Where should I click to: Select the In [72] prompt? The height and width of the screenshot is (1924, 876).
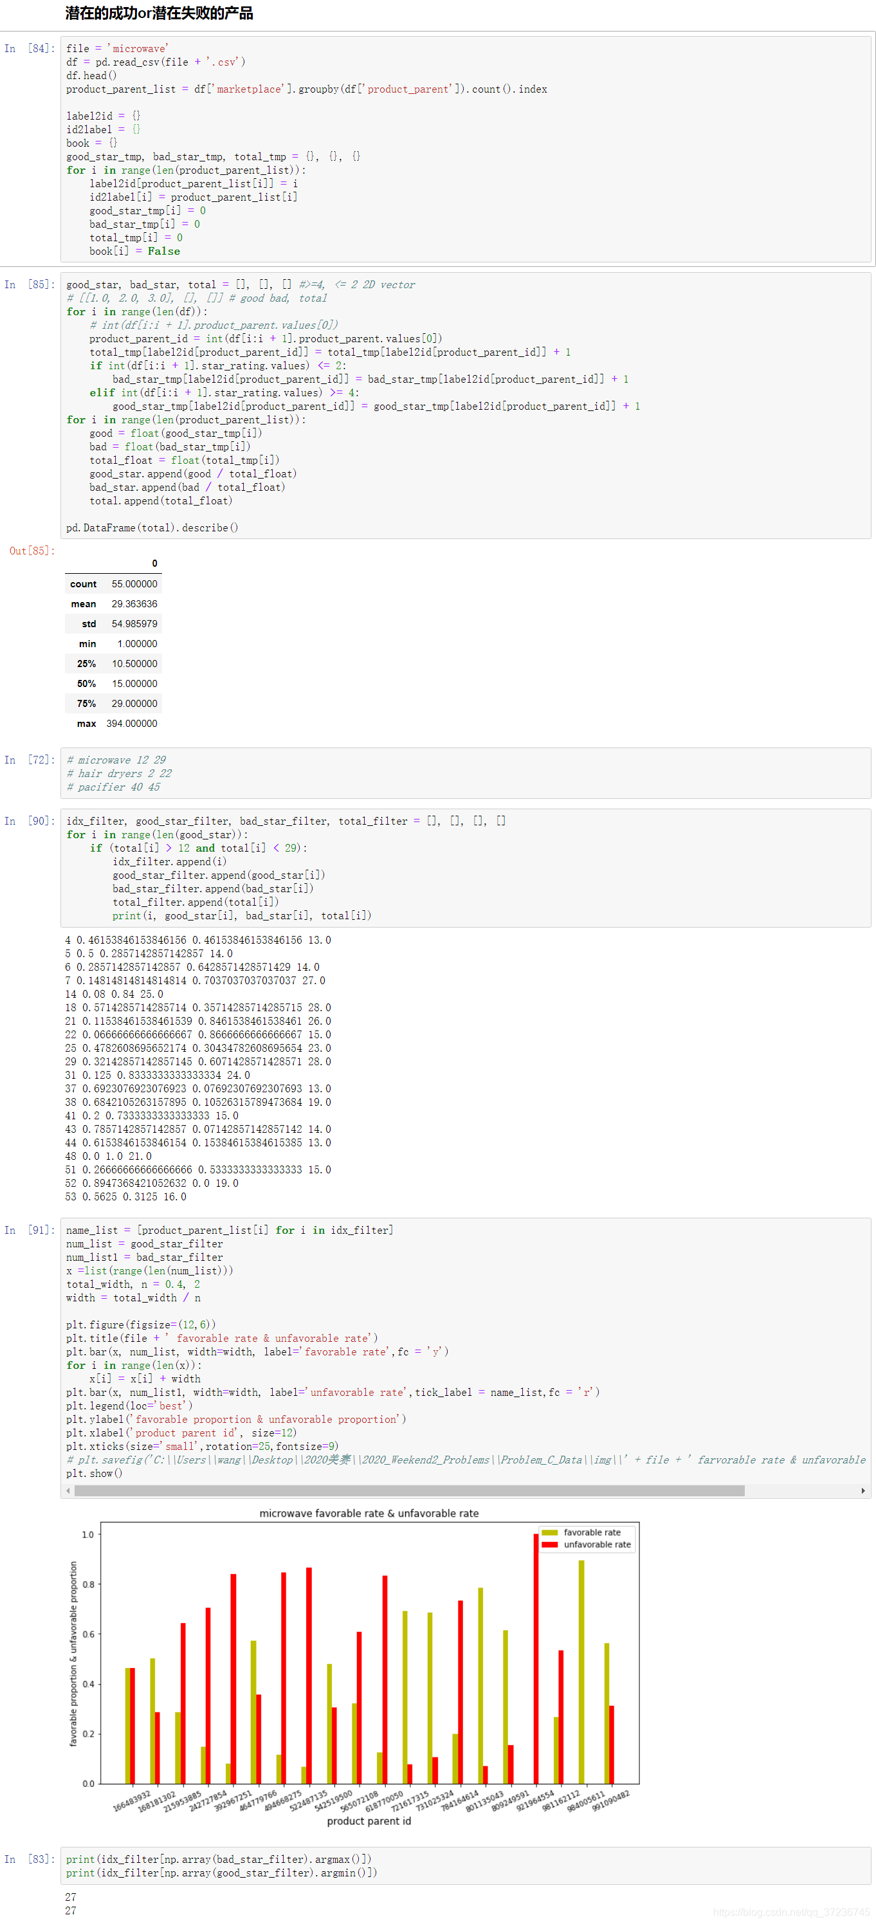(x=30, y=760)
